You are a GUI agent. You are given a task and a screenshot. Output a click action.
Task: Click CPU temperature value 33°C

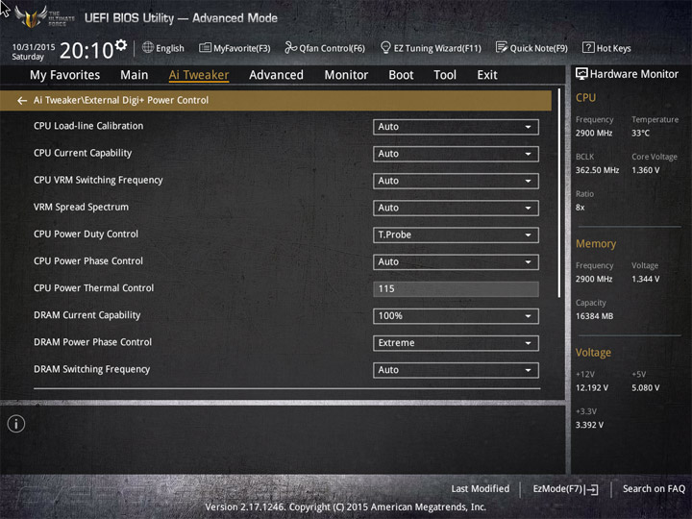[x=640, y=134]
